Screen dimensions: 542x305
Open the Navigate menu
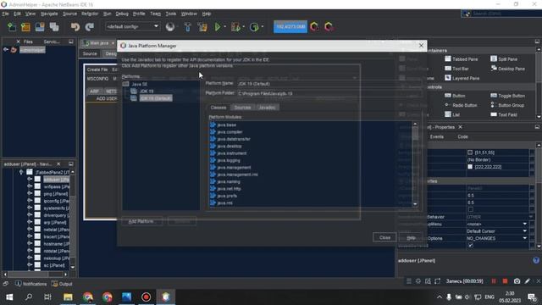click(x=49, y=14)
